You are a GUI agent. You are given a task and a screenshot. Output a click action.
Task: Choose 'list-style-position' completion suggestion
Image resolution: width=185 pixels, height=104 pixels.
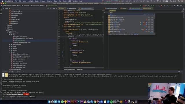(x=131, y=21)
